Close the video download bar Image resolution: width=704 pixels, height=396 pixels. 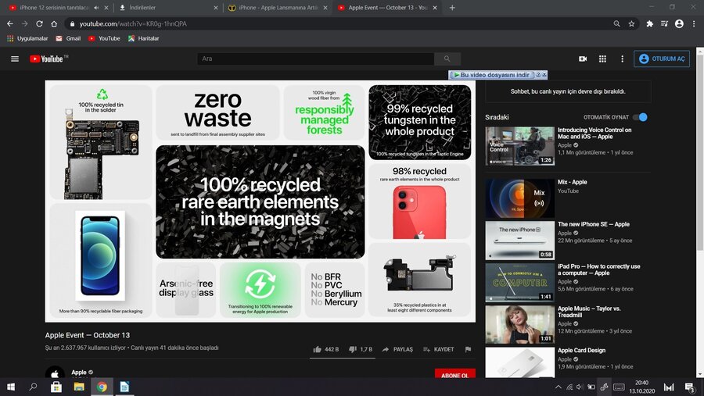coord(544,75)
